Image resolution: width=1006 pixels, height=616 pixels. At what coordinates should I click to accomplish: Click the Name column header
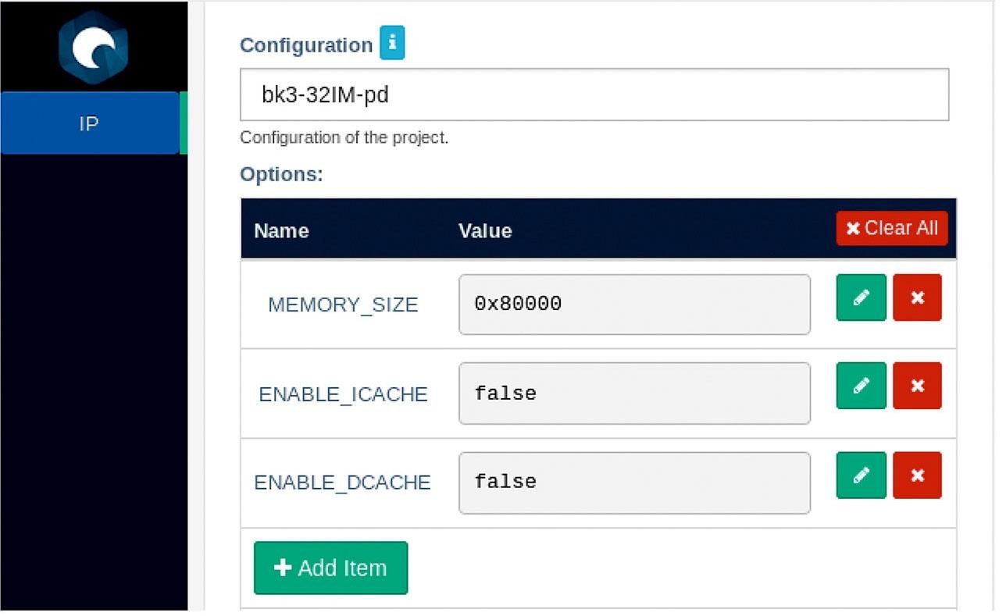281,231
